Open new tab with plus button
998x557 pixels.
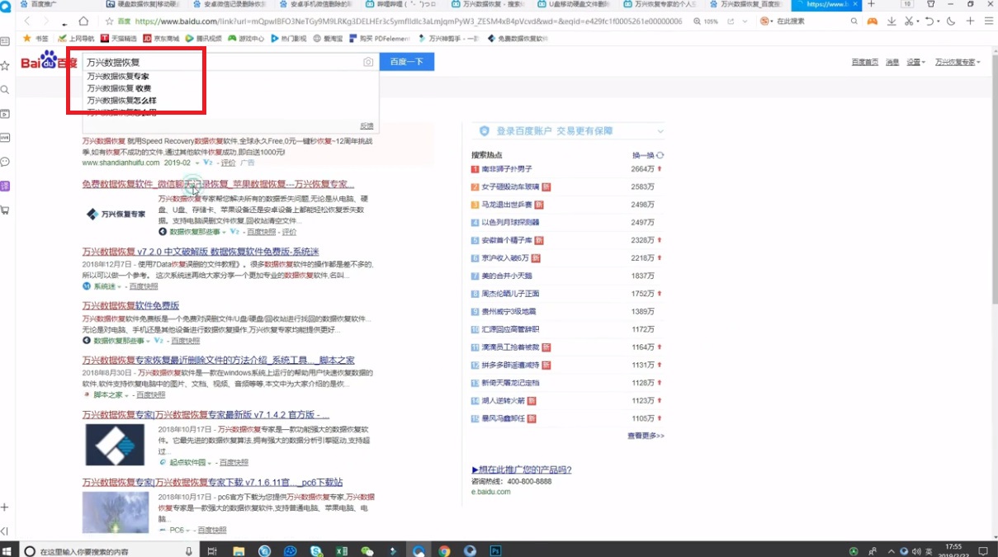pyautogui.click(x=871, y=4)
